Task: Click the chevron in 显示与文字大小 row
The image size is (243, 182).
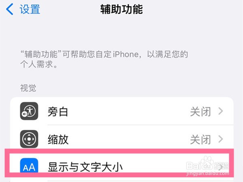Action: 221,167
